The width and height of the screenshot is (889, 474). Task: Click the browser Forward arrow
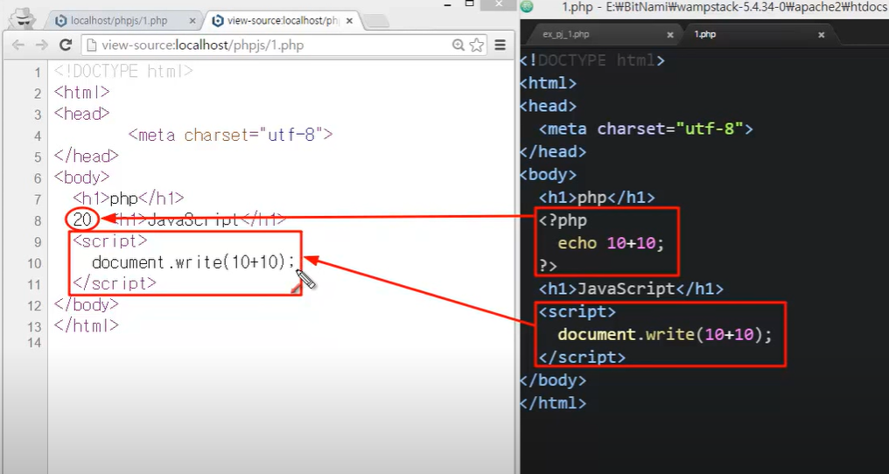41,45
